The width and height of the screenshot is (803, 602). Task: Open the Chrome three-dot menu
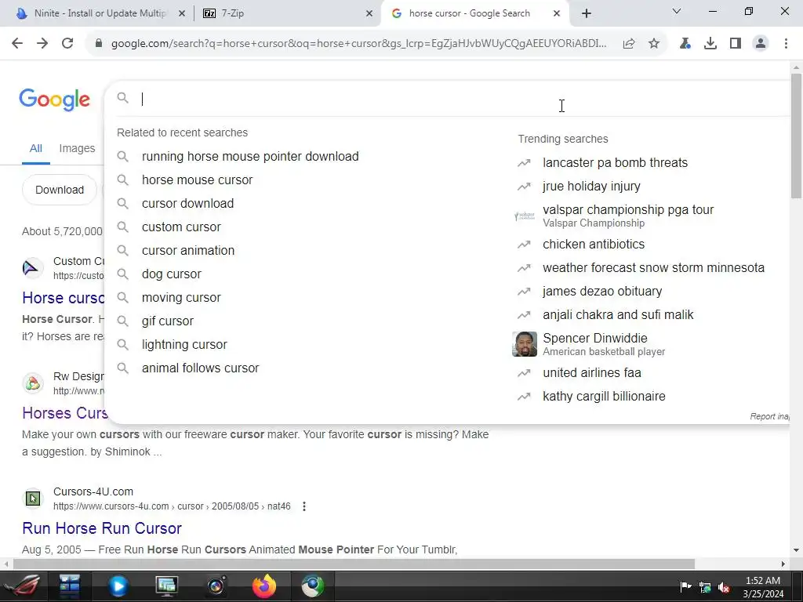point(786,44)
